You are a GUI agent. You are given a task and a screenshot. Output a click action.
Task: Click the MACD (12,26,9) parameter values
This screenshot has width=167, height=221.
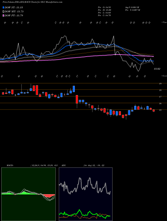pyautogui.click(x=44, y=165)
